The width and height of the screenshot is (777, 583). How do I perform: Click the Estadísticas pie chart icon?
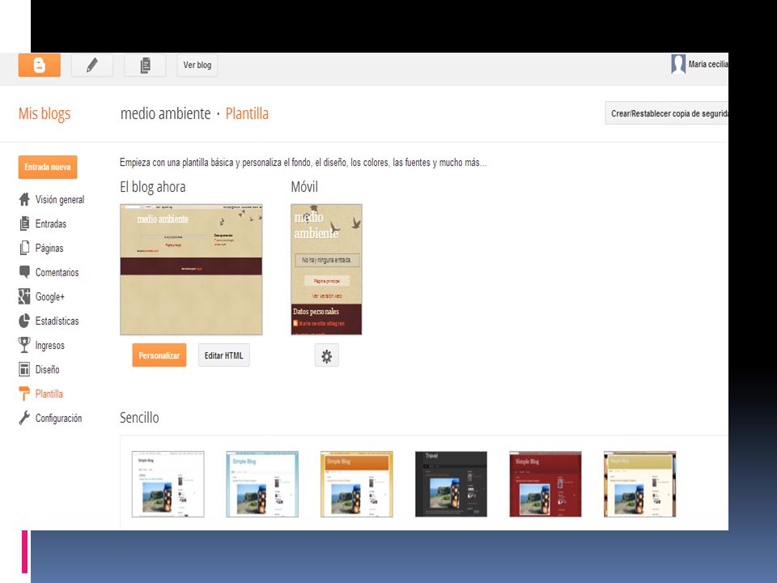pyautogui.click(x=24, y=321)
